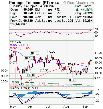
Task: Click the Sep month axis label
Action: pyautogui.click(x=85, y=106)
